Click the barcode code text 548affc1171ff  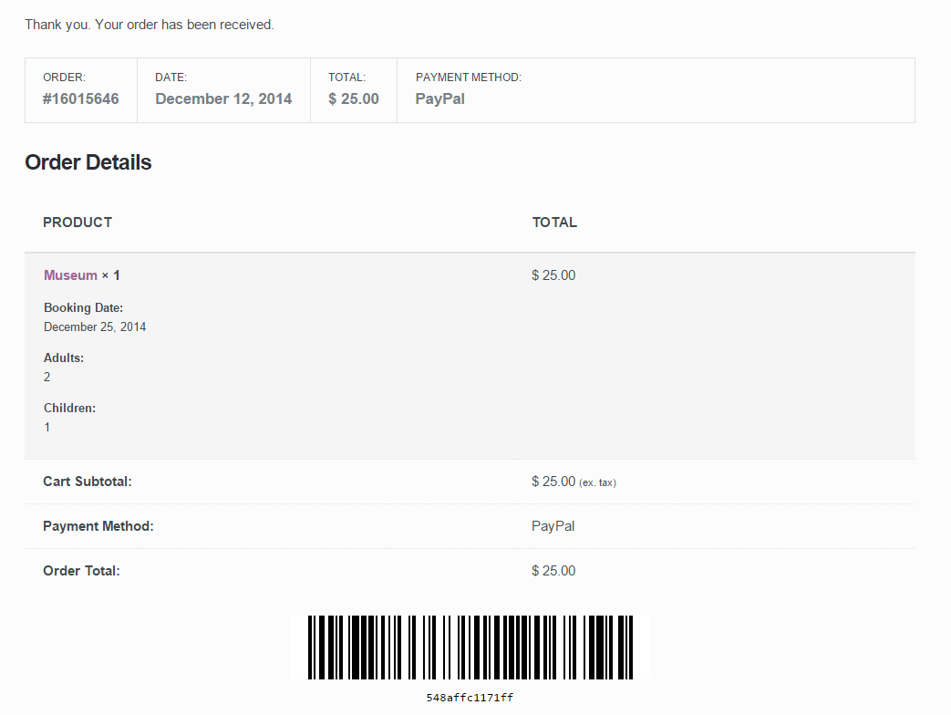(x=470, y=698)
